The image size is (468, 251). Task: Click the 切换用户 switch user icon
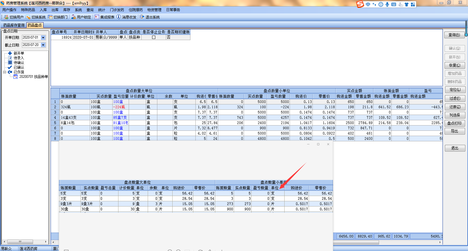pyautogui.click(x=6, y=17)
